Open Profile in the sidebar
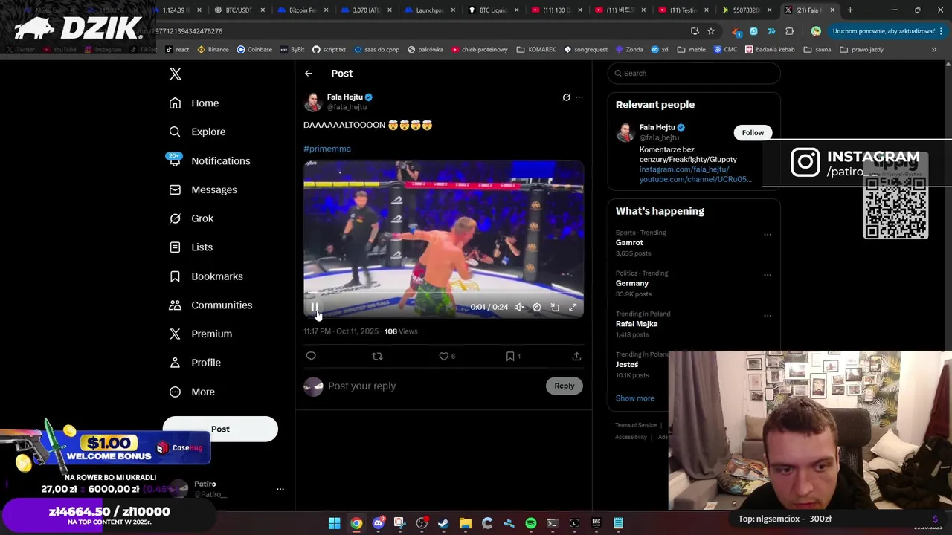This screenshot has width=952, height=535. (194, 363)
